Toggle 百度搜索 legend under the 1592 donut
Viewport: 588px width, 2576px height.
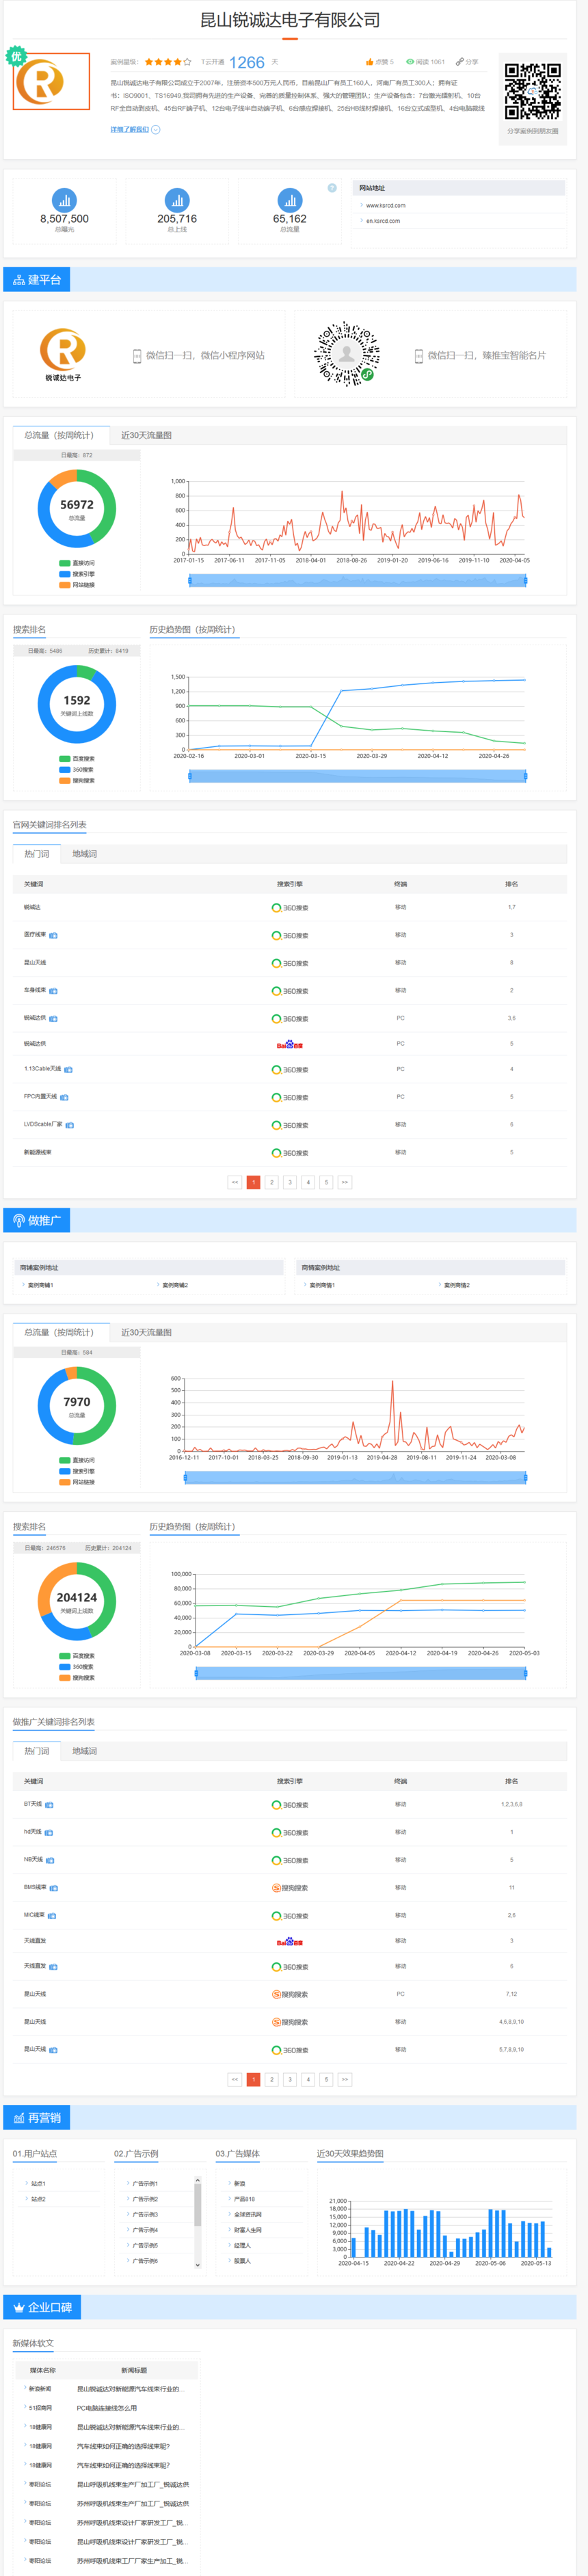pyautogui.click(x=77, y=759)
